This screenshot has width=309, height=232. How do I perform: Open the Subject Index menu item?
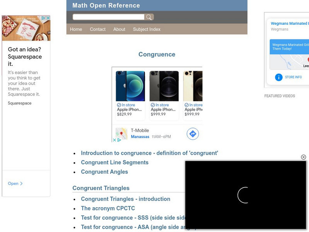pyautogui.click(x=147, y=29)
